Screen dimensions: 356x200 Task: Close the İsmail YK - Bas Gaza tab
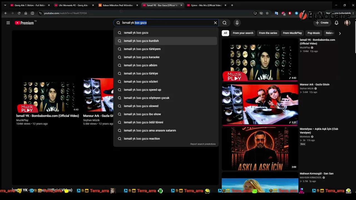click(181, 5)
